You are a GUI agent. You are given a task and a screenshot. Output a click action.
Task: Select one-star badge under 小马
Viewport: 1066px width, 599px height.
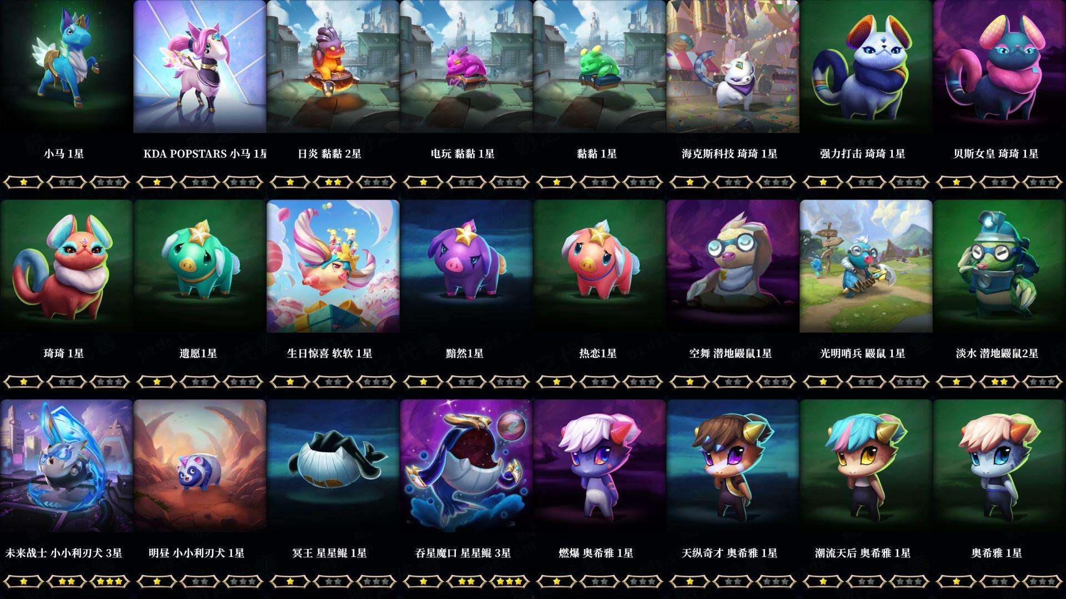click(x=23, y=182)
